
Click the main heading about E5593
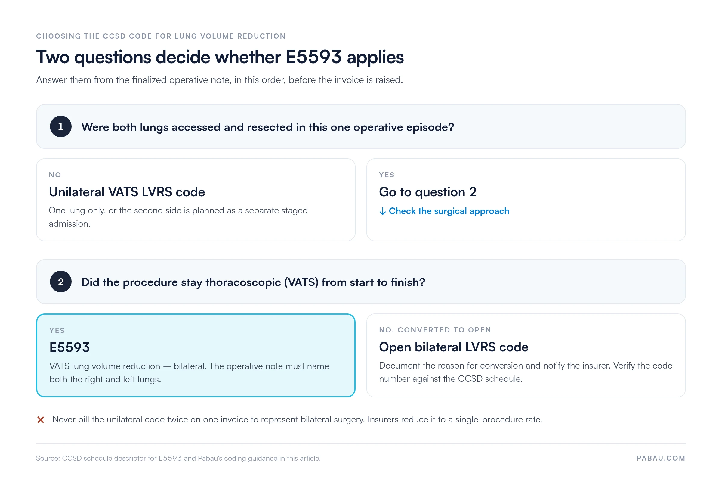pyautogui.click(x=220, y=57)
